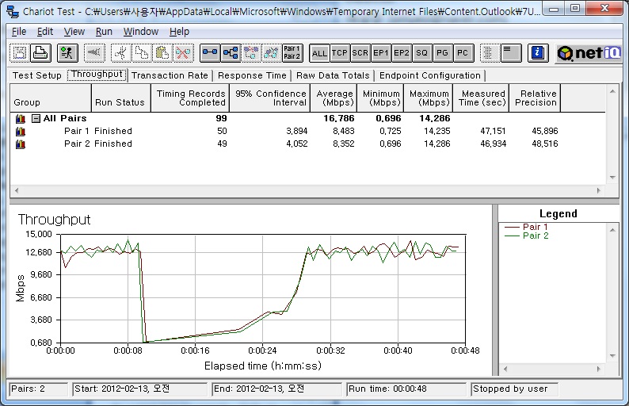This screenshot has height=406, width=629.
Task: Click results table horizontal scroll left arrow
Action: [x=17, y=191]
